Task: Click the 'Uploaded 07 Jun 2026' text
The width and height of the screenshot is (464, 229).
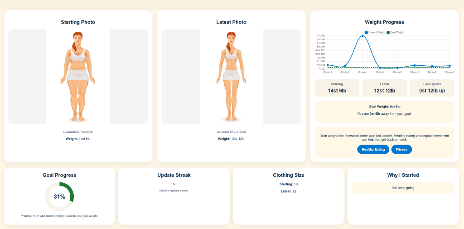Action: 231,132
